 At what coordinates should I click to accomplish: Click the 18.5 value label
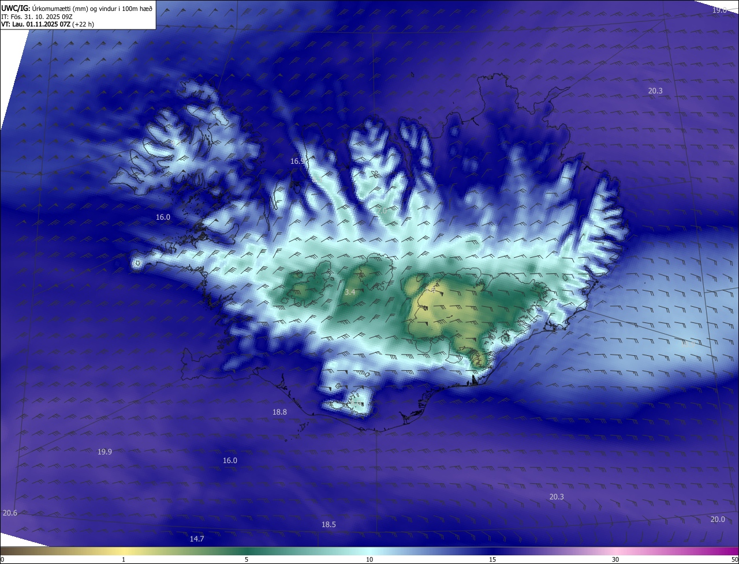pos(329,524)
